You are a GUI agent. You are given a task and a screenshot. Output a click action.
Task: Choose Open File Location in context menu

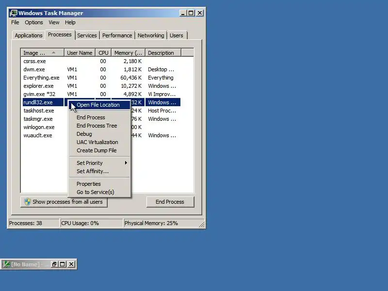[99, 105]
